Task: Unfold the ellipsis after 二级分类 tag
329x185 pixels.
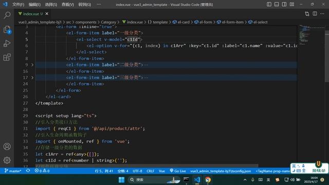Action: (146, 65)
